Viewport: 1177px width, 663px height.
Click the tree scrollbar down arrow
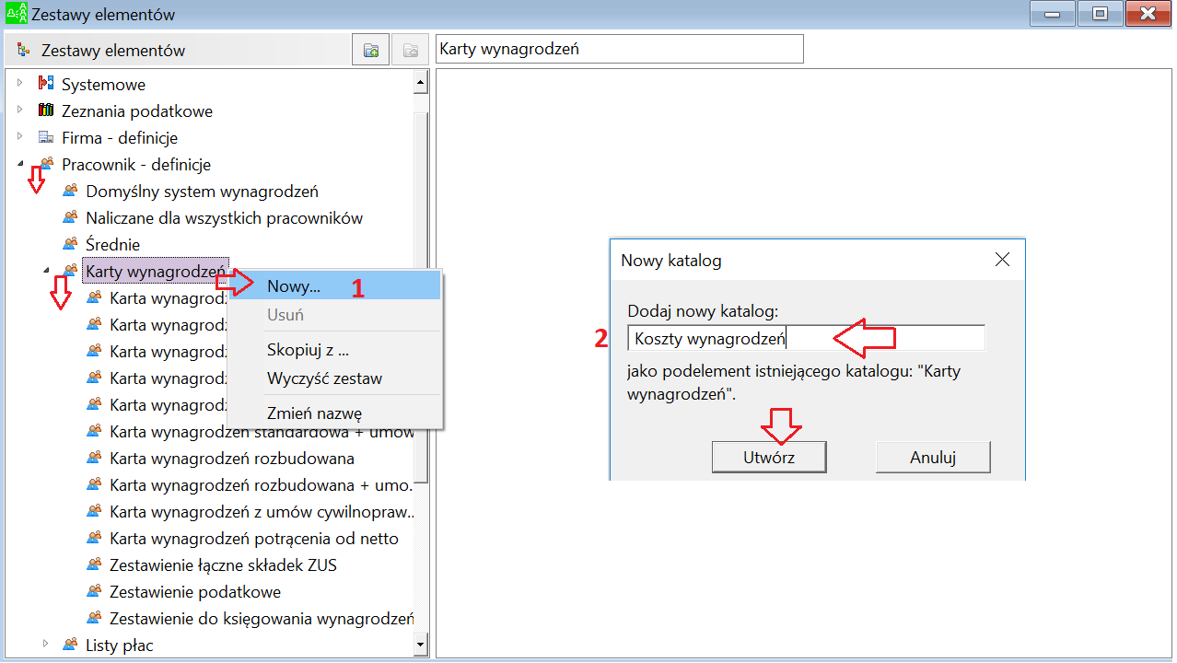pos(421,645)
